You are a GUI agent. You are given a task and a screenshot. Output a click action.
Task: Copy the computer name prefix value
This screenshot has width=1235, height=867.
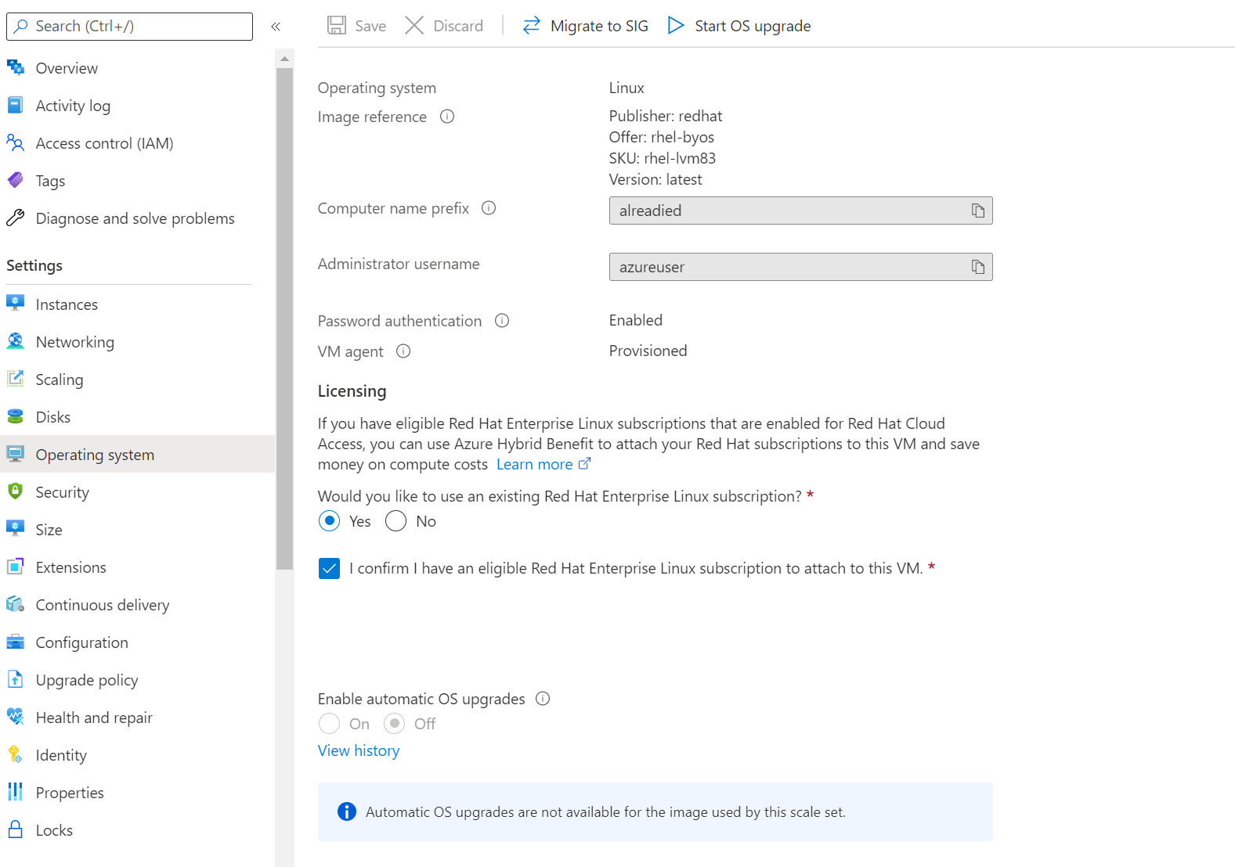point(978,210)
